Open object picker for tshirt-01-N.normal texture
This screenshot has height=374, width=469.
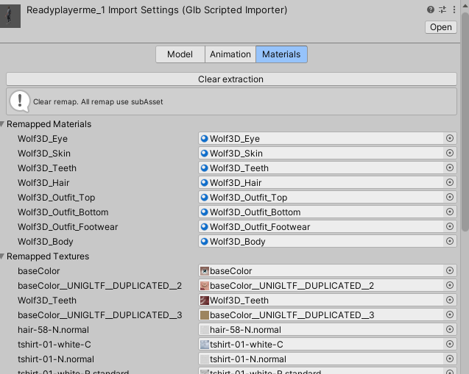(x=450, y=359)
